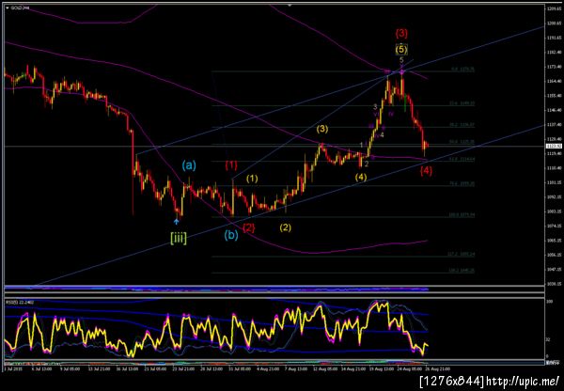Click the 1065.15 price axis label

554,241
